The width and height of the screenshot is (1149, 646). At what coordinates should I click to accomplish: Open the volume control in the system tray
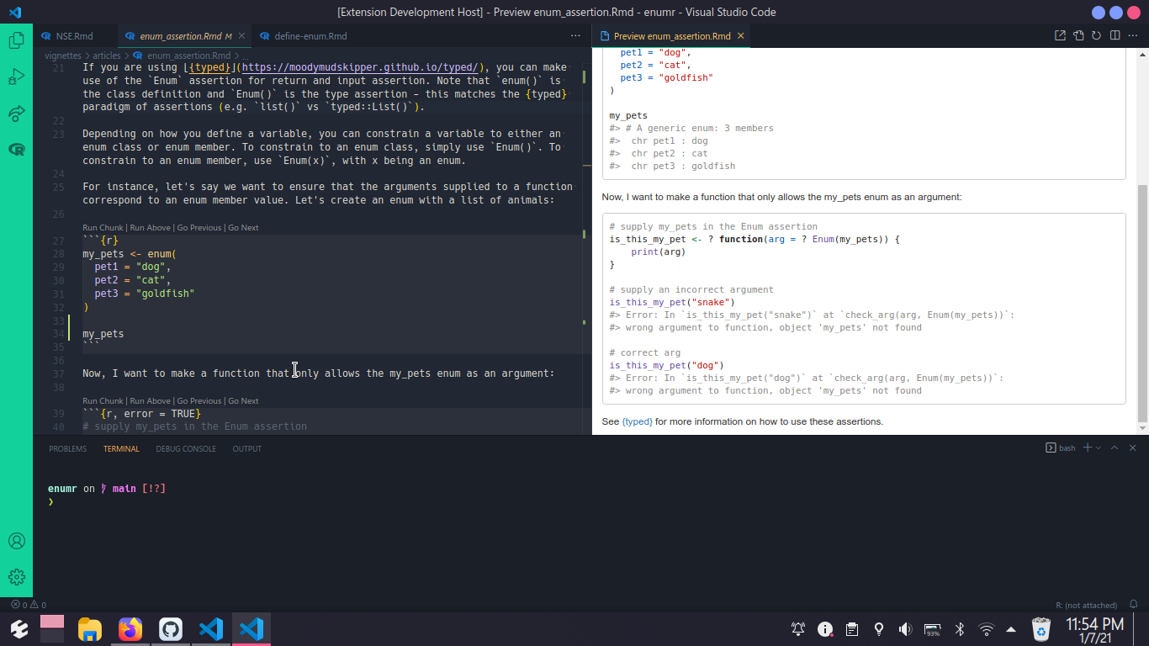point(905,628)
